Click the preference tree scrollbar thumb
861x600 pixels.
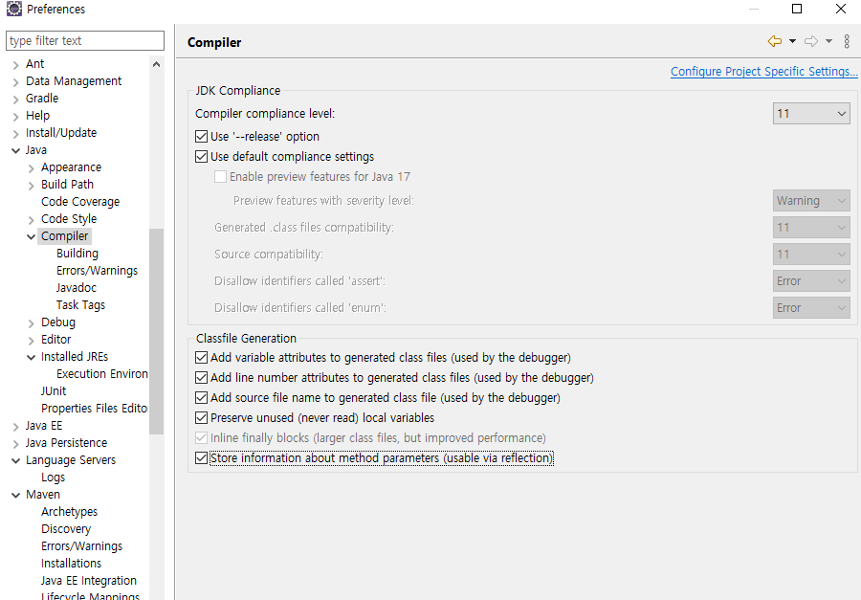point(157,331)
